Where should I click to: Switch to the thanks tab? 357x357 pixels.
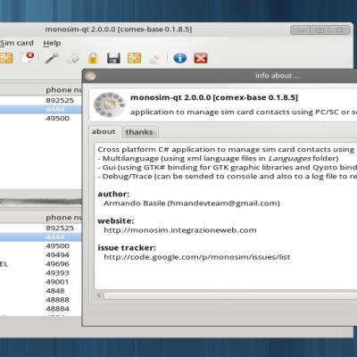139,132
